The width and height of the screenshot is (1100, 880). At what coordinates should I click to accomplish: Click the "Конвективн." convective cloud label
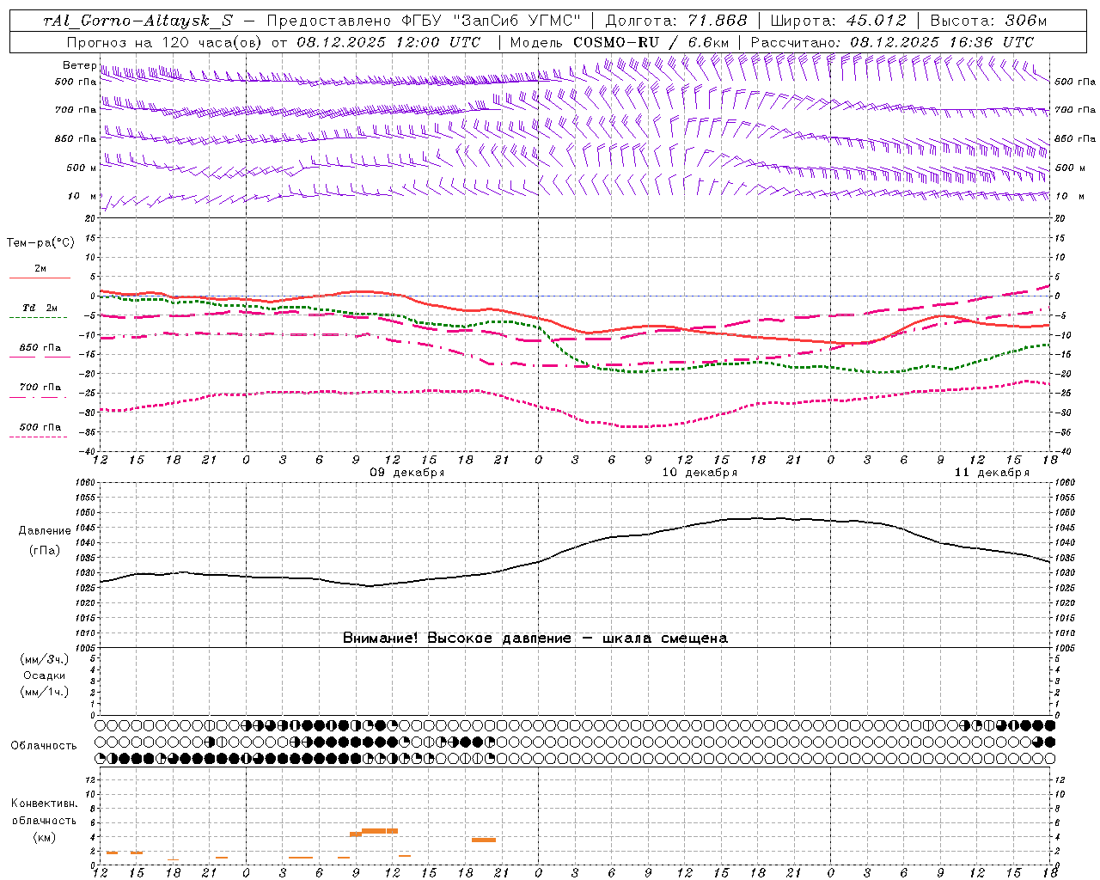click(x=45, y=804)
